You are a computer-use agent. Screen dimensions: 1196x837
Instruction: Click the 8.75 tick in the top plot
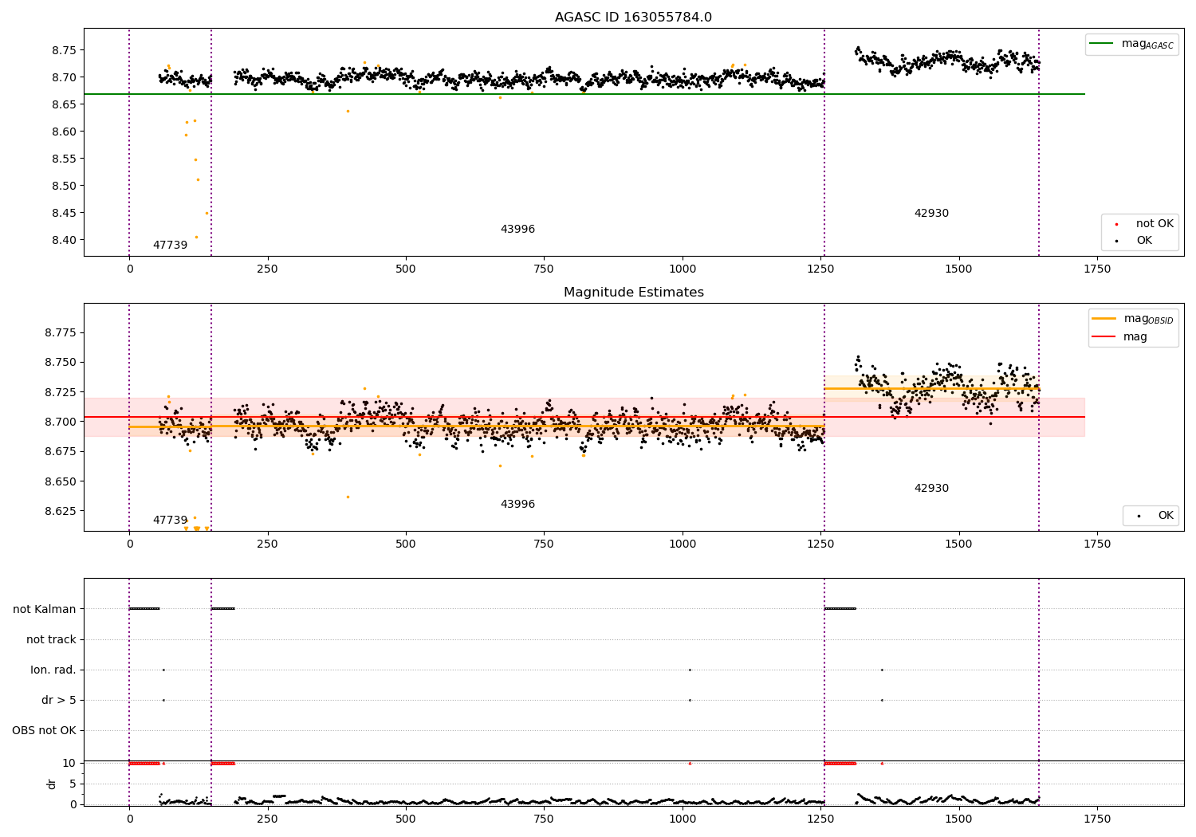(x=63, y=49)
